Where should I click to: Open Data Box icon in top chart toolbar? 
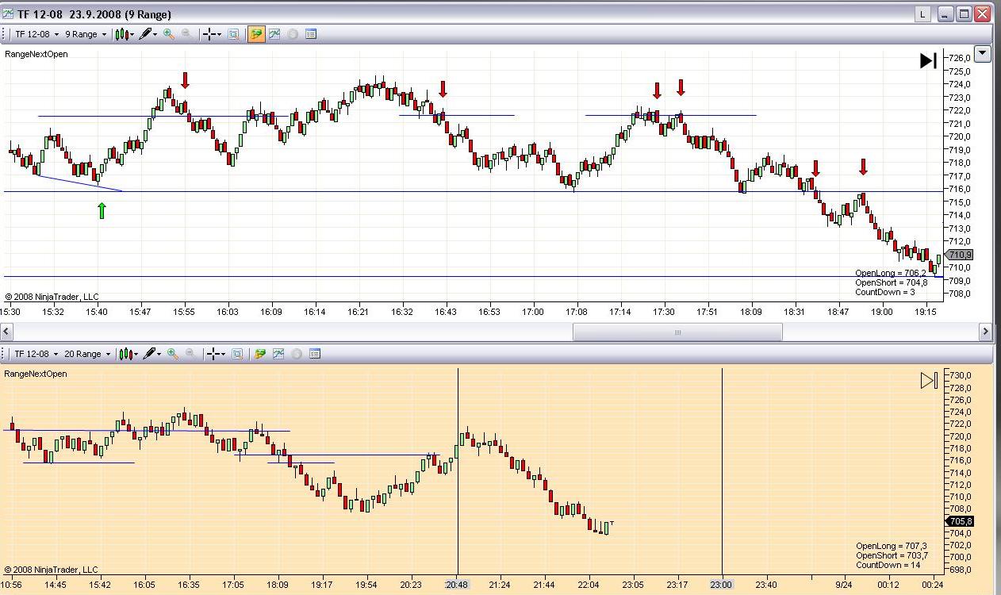[234, 34]
